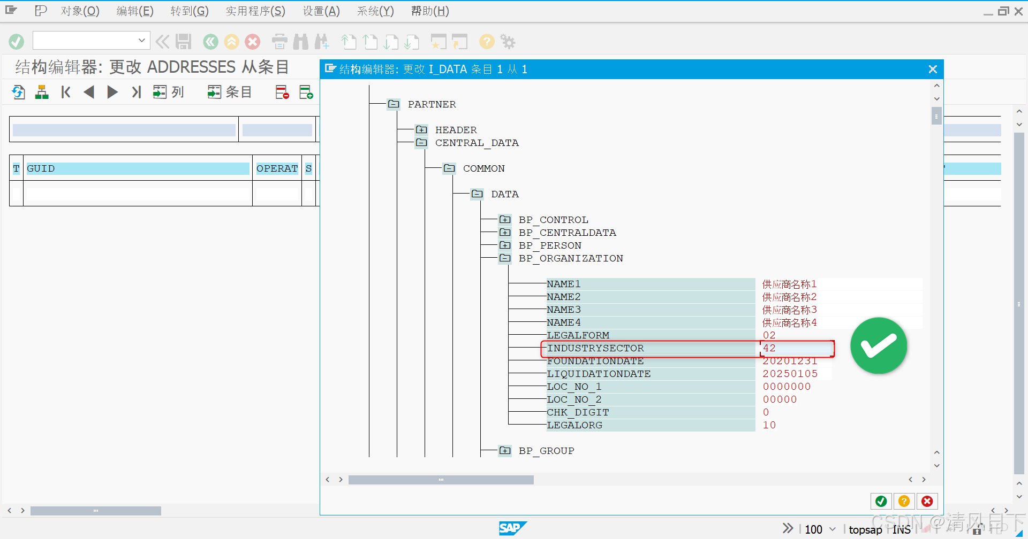Click the INDUSTRYSECTOR value field 42
Viewport: 1028px width, 539px height.
tap(797, 348)
